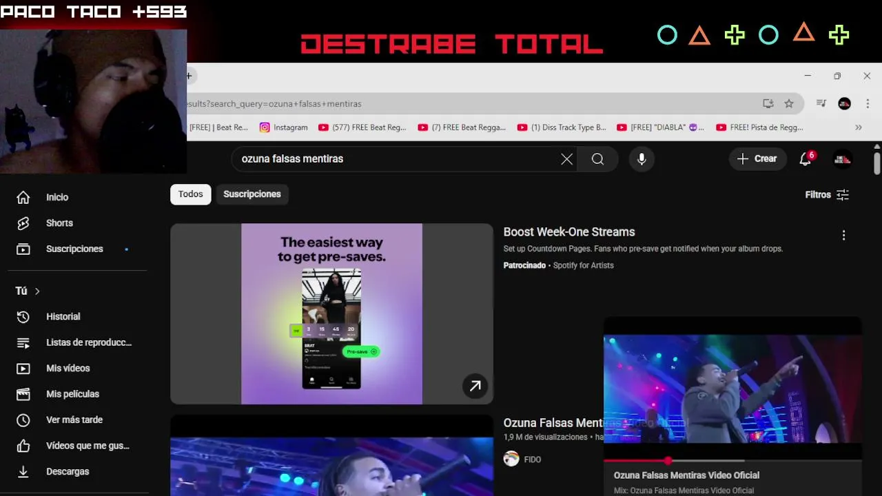Open the ad's three-dot options menu
This screenshot has height=496, width=882.
click(x=843, y=235)
